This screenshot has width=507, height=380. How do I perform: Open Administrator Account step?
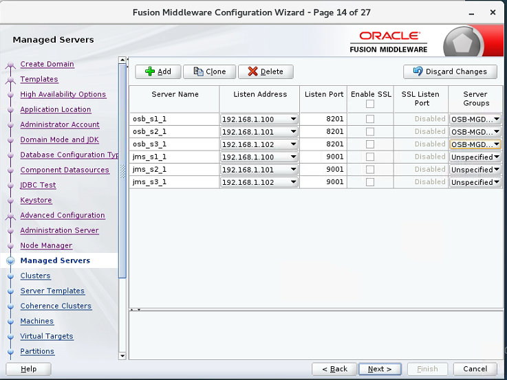click(x=60, y=124)
